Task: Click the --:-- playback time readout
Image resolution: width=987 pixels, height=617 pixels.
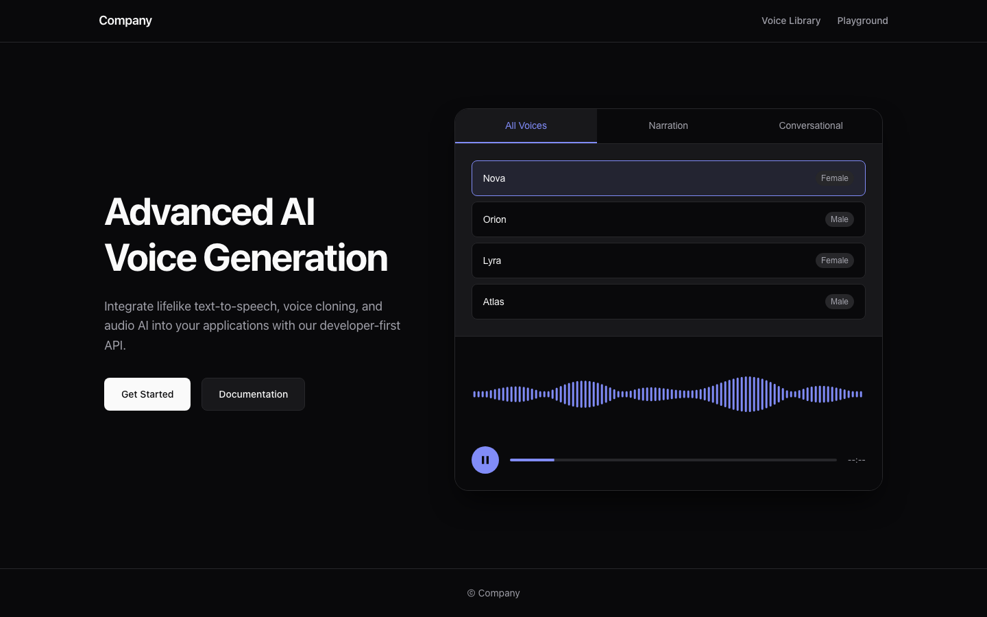Action: point(857,460)
